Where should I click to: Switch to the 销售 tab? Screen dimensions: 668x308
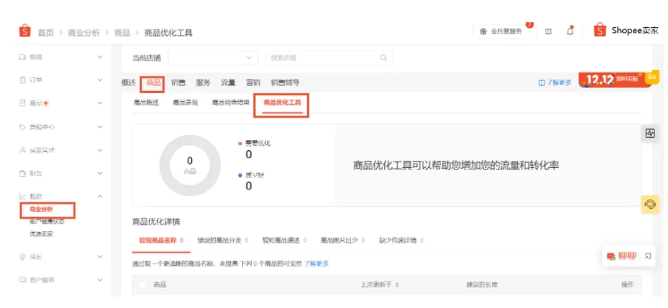178,83
